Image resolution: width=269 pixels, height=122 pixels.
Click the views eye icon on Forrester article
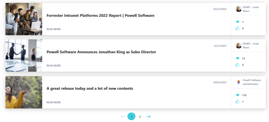(x=238, y=22)
